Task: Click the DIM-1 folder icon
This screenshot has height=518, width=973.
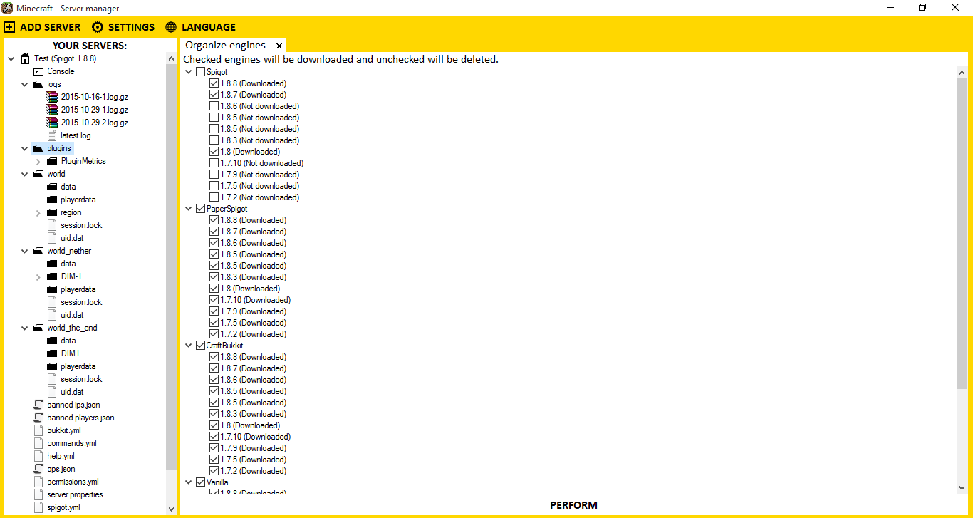Action: pyautogui.click(x=52, y=276)
